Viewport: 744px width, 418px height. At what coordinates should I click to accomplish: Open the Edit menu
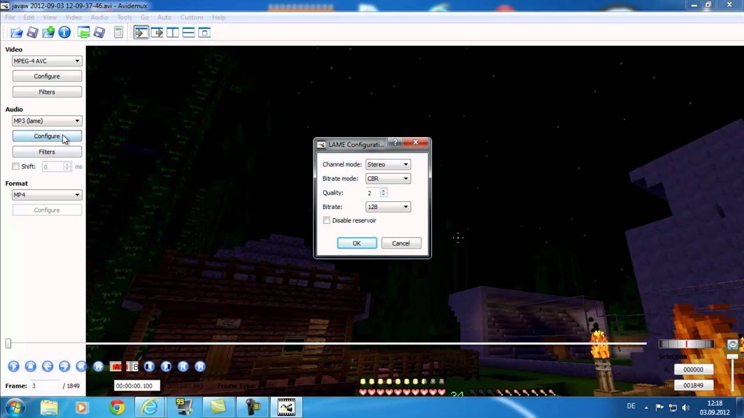pyautogui.click(x=28, y=17)
